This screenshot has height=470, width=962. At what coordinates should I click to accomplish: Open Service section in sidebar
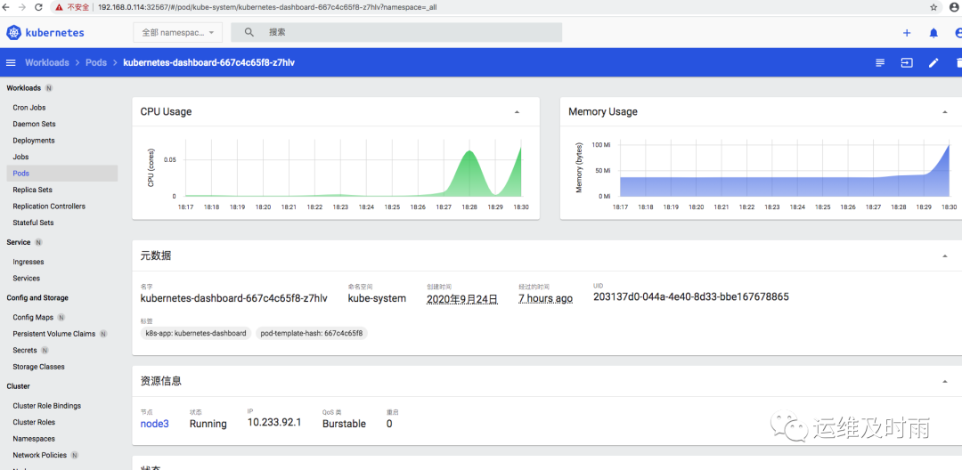pos(19,243)
